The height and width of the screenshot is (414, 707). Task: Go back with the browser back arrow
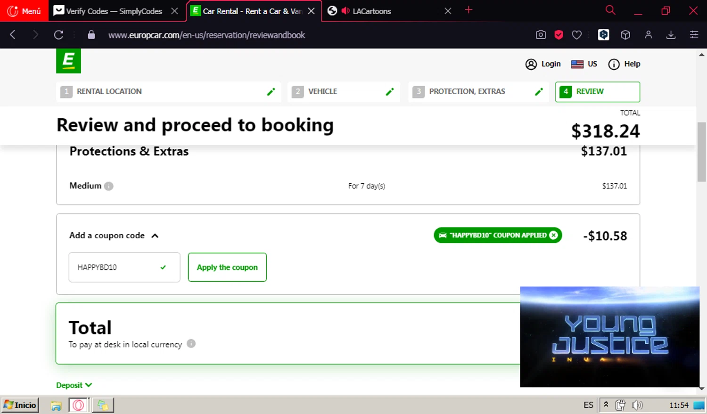point(13,34)
